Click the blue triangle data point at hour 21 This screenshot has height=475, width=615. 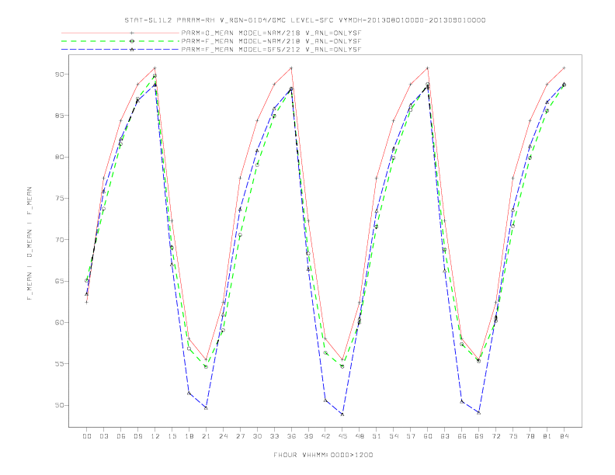tap(206, 408)
